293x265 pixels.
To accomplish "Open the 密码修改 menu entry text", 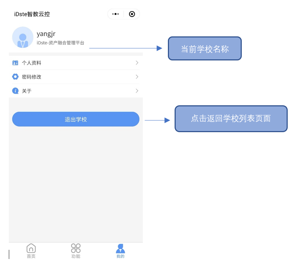I will point(31,77).
